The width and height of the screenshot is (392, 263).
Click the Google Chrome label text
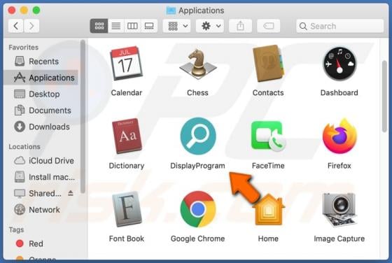[x=197, y=239]
